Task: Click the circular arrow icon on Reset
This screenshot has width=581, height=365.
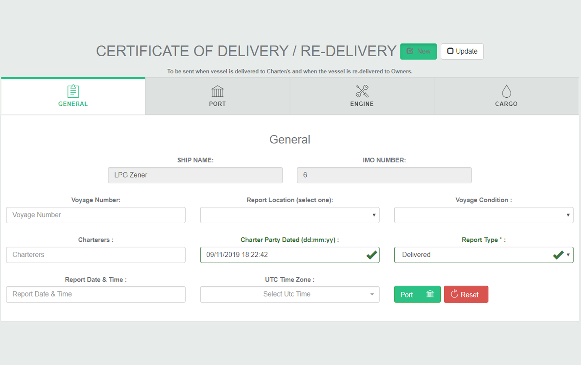Action: tap(454, 294)
